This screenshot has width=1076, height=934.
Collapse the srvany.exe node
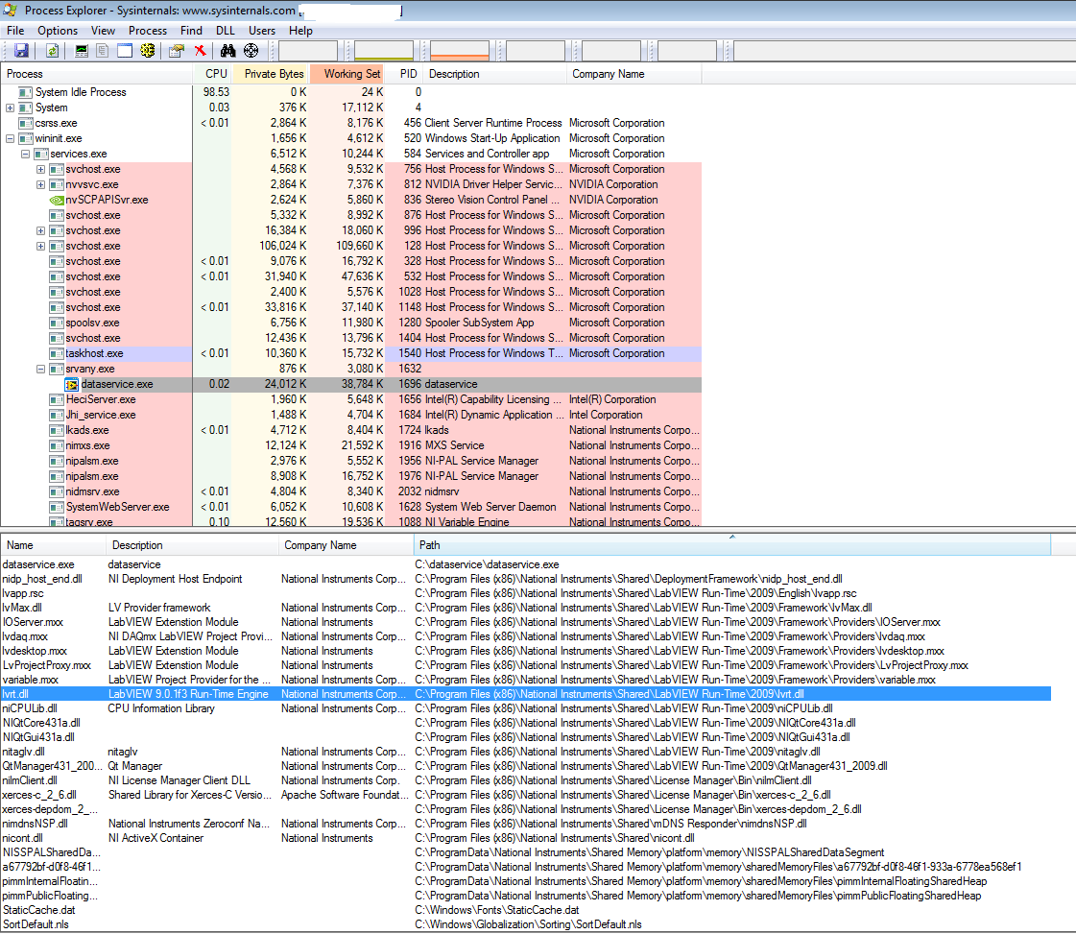[40, 370]
